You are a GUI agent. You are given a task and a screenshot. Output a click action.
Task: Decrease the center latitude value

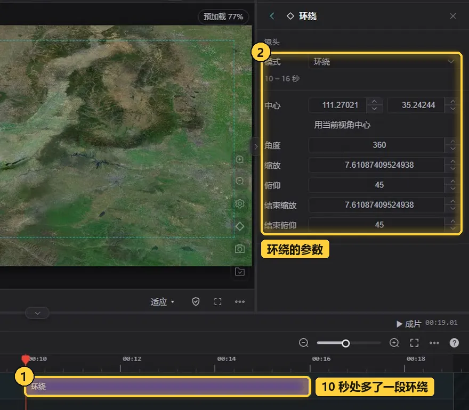tap(452, 109)
